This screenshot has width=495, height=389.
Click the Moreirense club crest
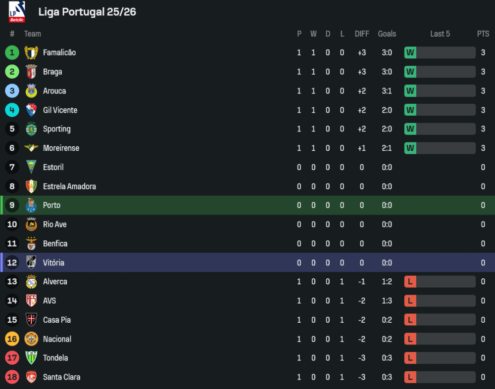(31, 148)
